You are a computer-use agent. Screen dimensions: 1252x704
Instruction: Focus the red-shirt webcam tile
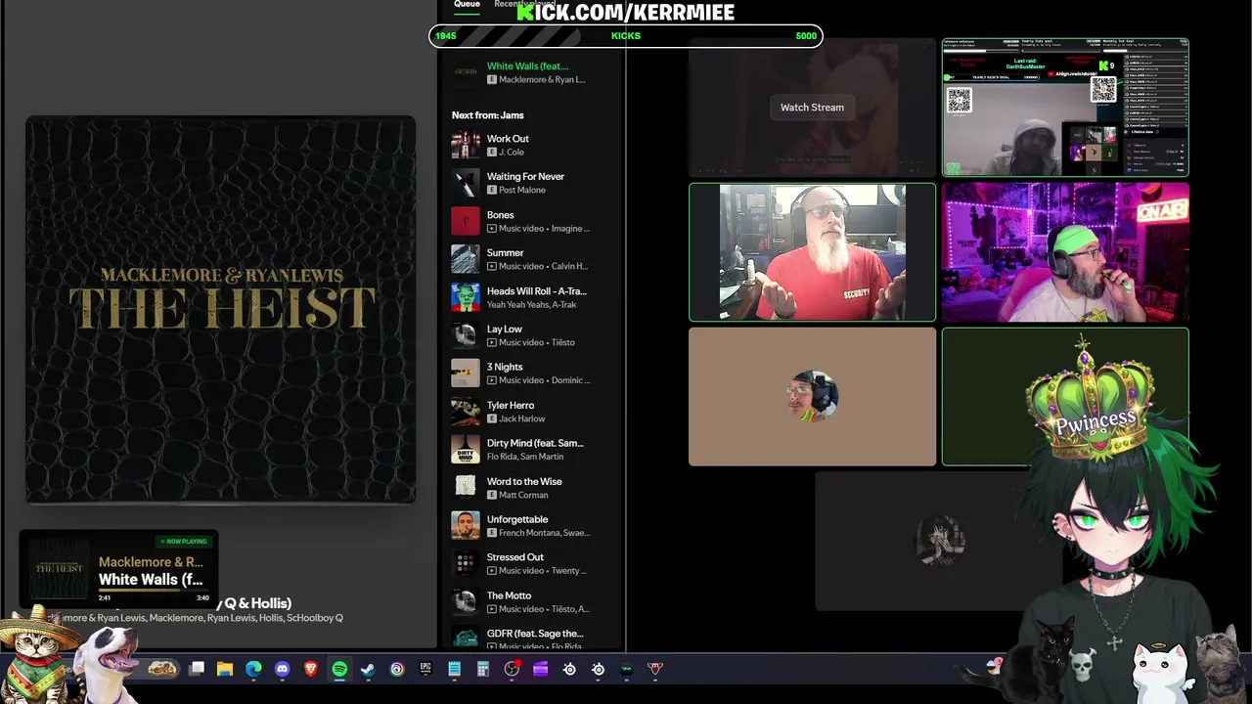(812, 252)
